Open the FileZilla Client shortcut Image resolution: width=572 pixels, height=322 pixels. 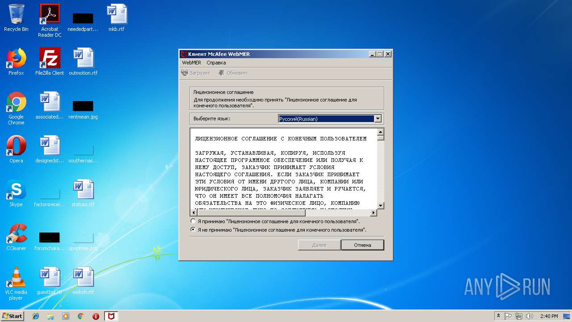coord(50,62)
